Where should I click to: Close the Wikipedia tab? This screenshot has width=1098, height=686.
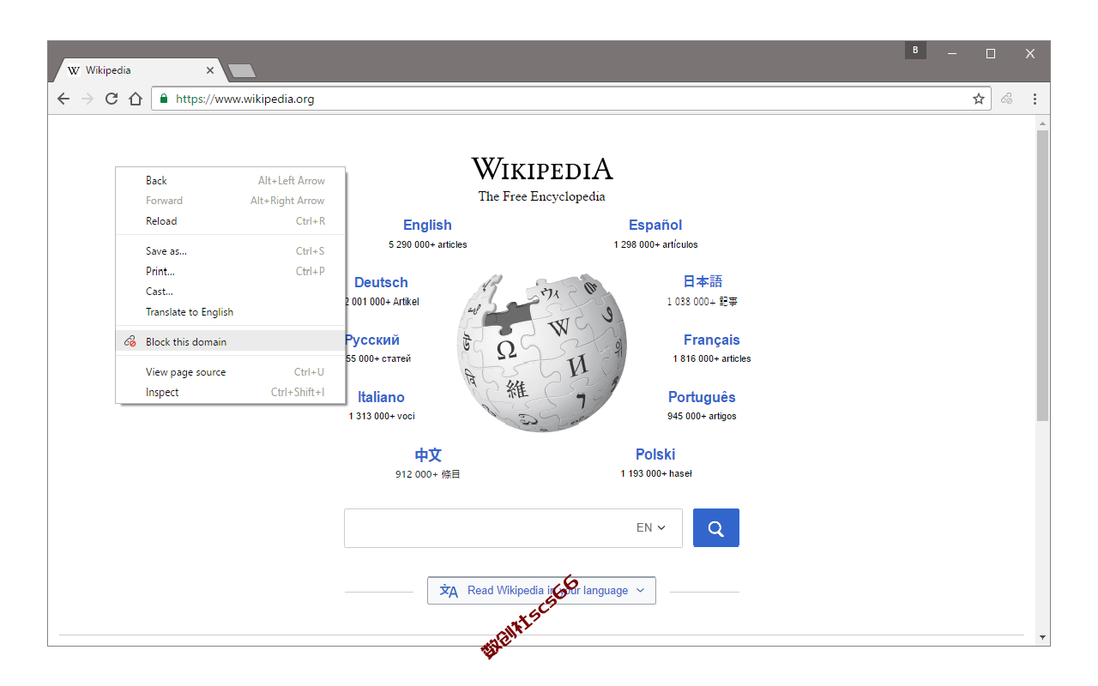coord(210,70)
